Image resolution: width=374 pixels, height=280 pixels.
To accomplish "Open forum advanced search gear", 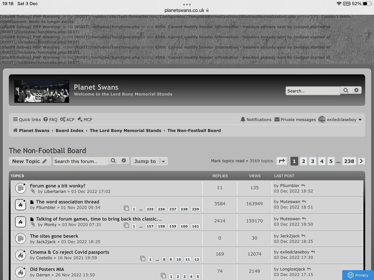I will [x=124, y=161].
